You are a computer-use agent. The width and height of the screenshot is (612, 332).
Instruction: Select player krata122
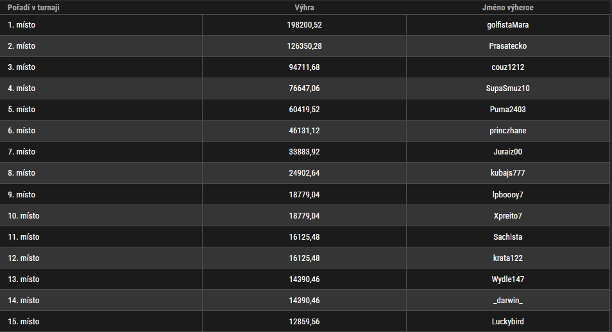click(508, 258)
